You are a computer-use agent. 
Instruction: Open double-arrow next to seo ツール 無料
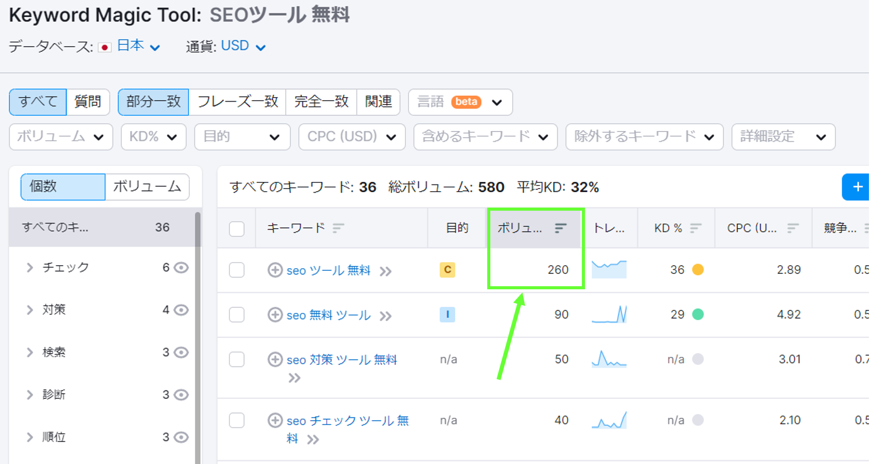tap(385, 271)
